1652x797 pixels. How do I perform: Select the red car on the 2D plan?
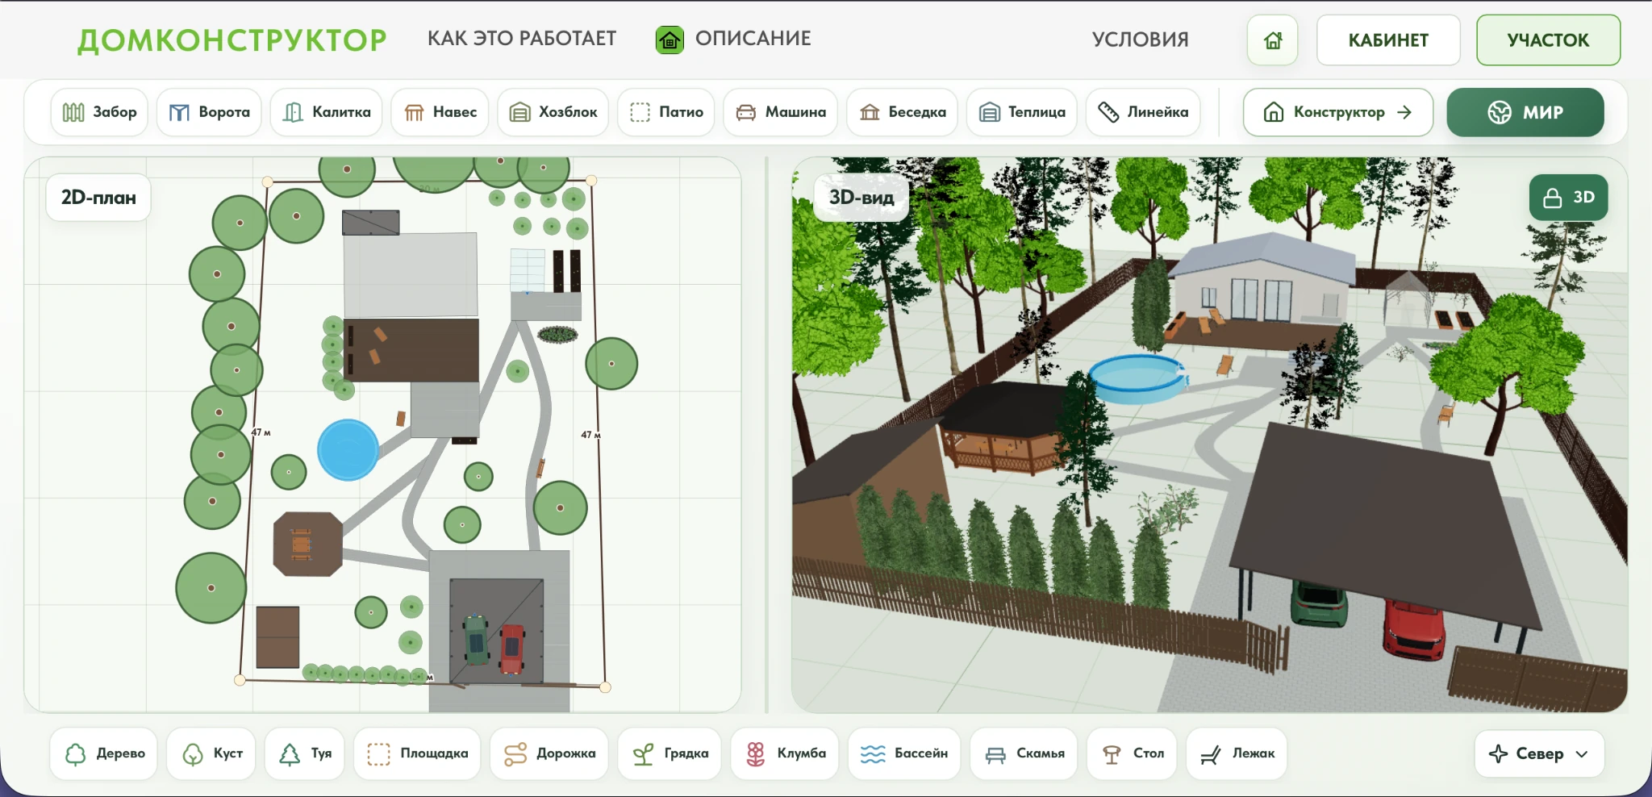[512, 648]
